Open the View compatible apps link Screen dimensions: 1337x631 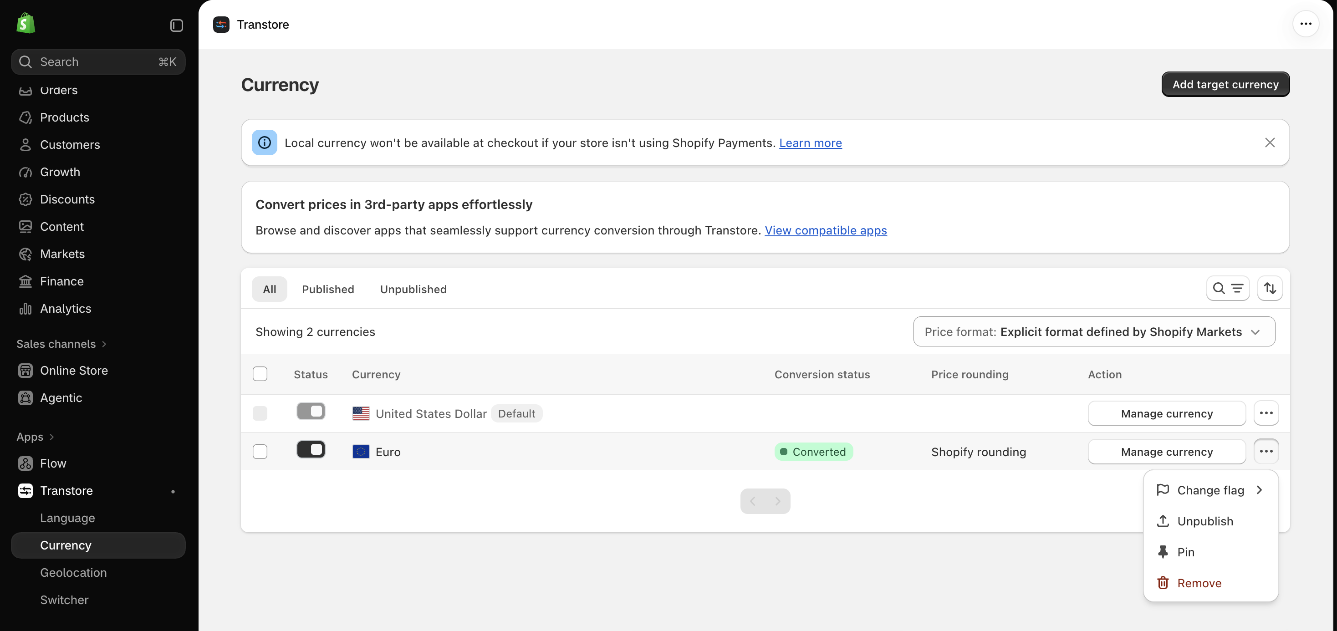826,230
